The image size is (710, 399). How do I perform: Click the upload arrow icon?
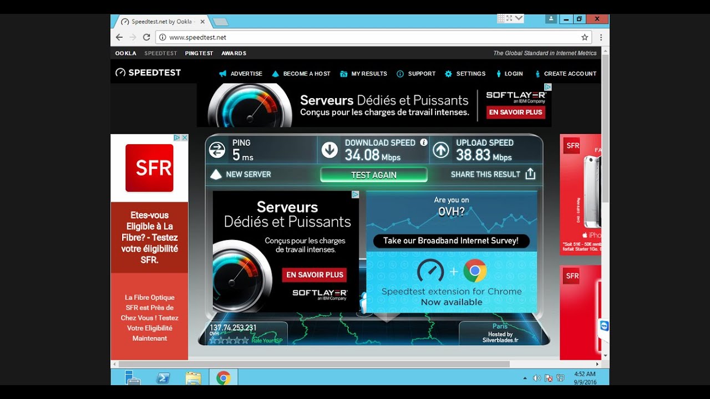(x=441, y=150)
